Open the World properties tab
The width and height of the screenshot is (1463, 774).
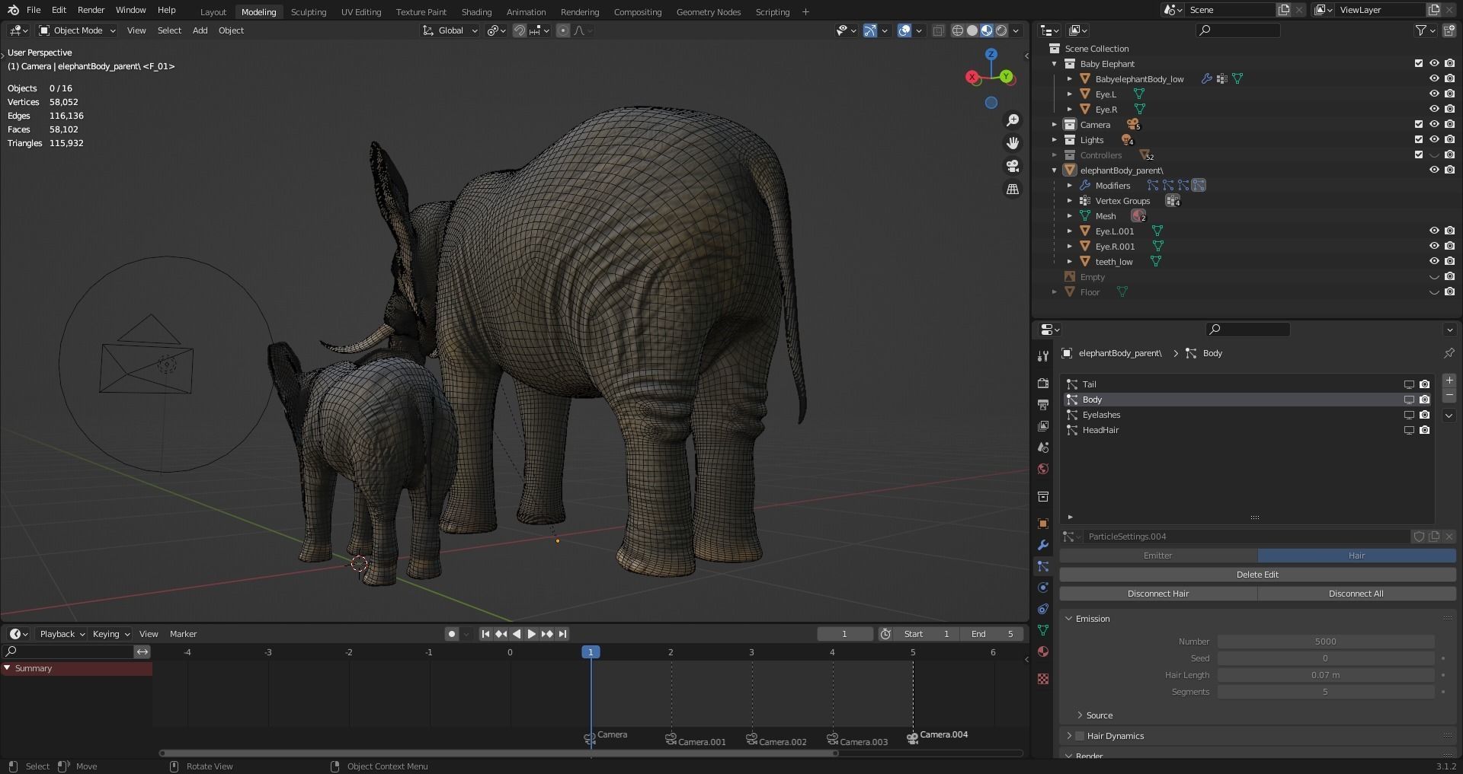1043,468
